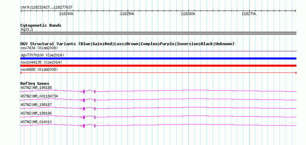Open the DGV Structural Variants track title
Screen dimensions: 306x145
(128, 44)
